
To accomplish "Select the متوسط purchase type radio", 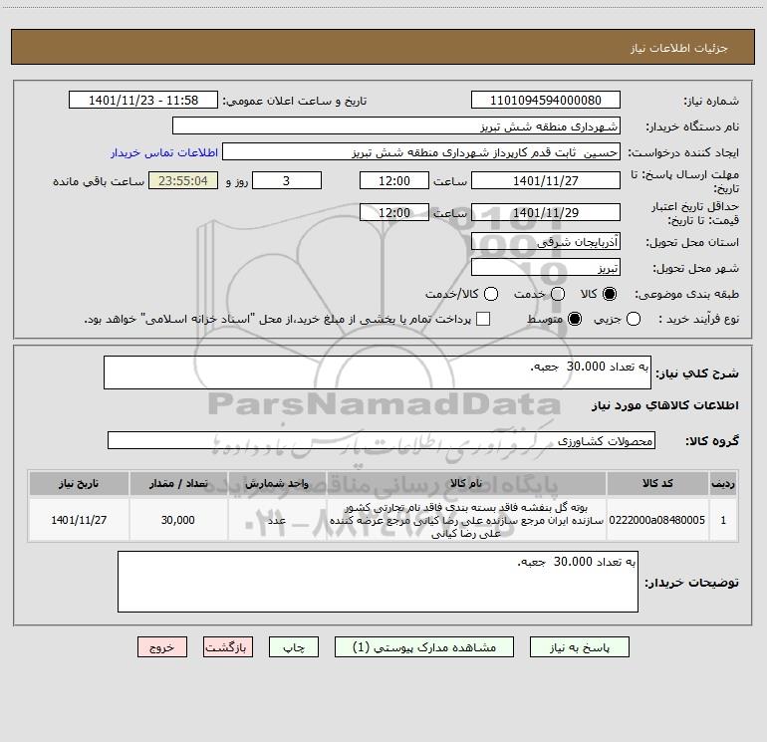I will point(575,320).
